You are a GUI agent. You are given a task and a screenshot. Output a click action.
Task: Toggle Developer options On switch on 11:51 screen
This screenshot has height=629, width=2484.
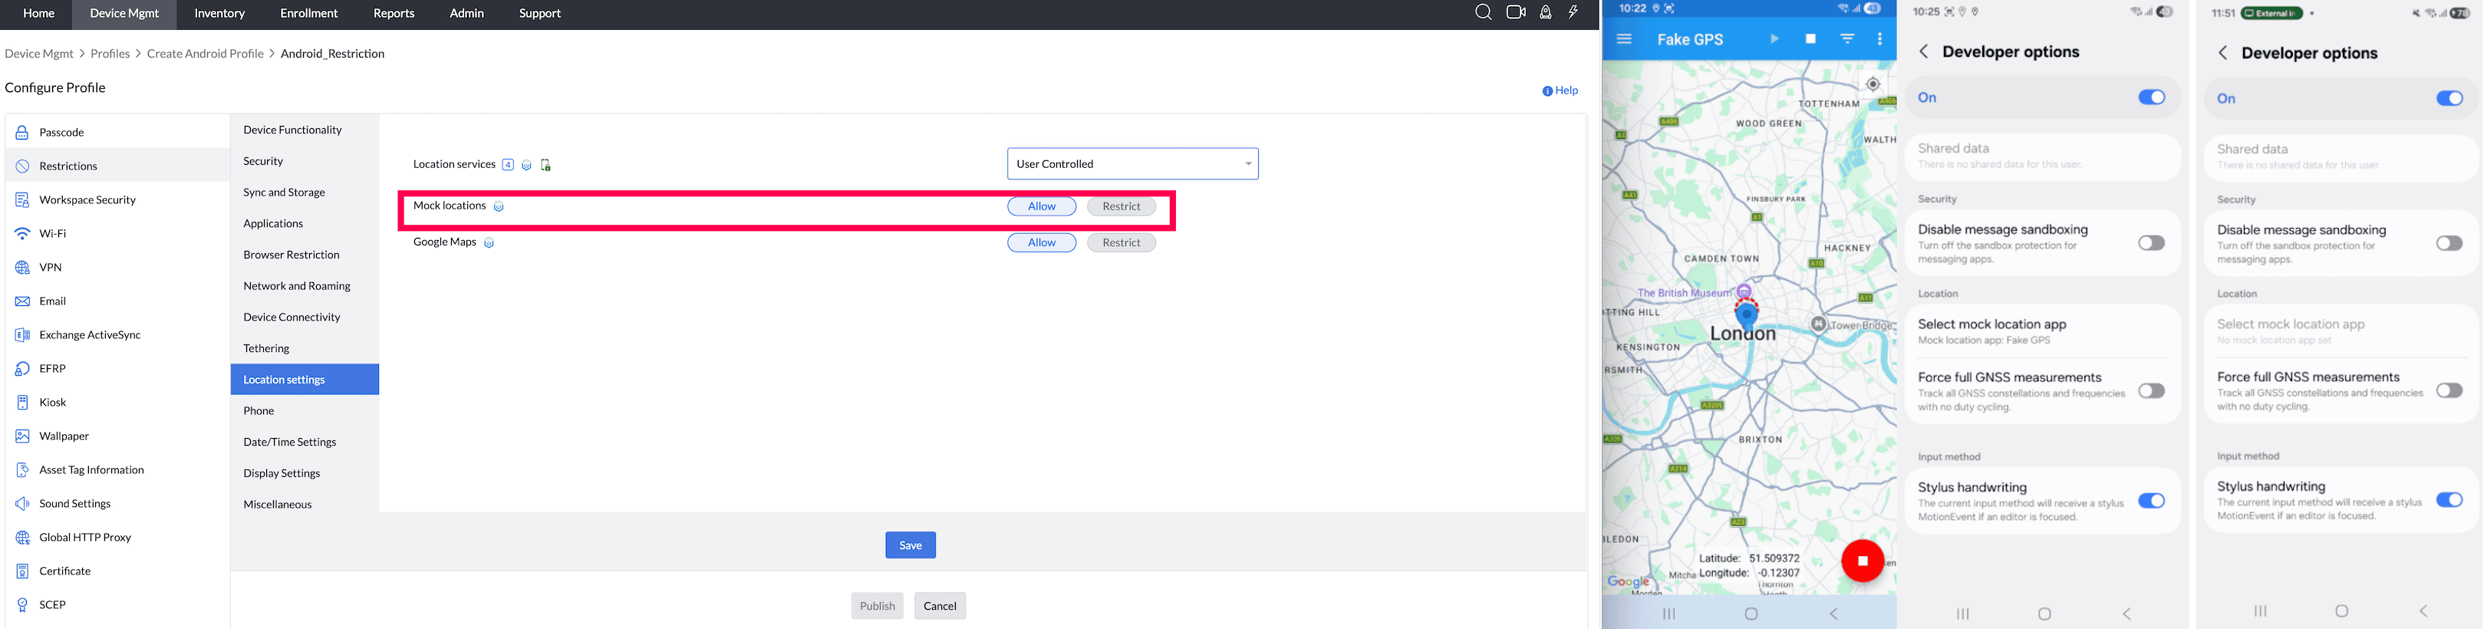[2449, 98]
